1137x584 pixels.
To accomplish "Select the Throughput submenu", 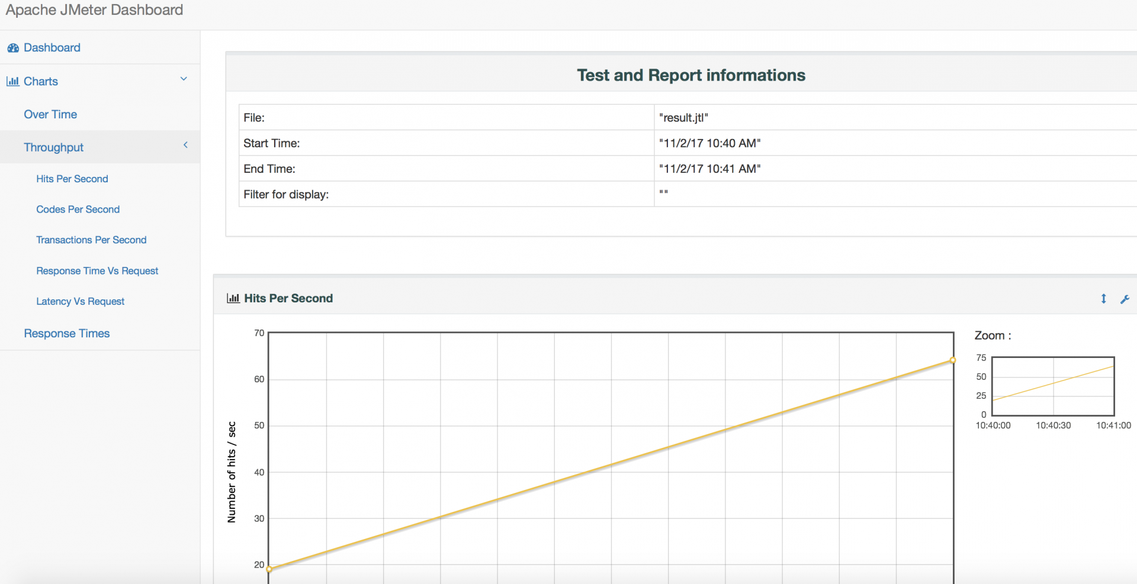I will click(53, 147).
